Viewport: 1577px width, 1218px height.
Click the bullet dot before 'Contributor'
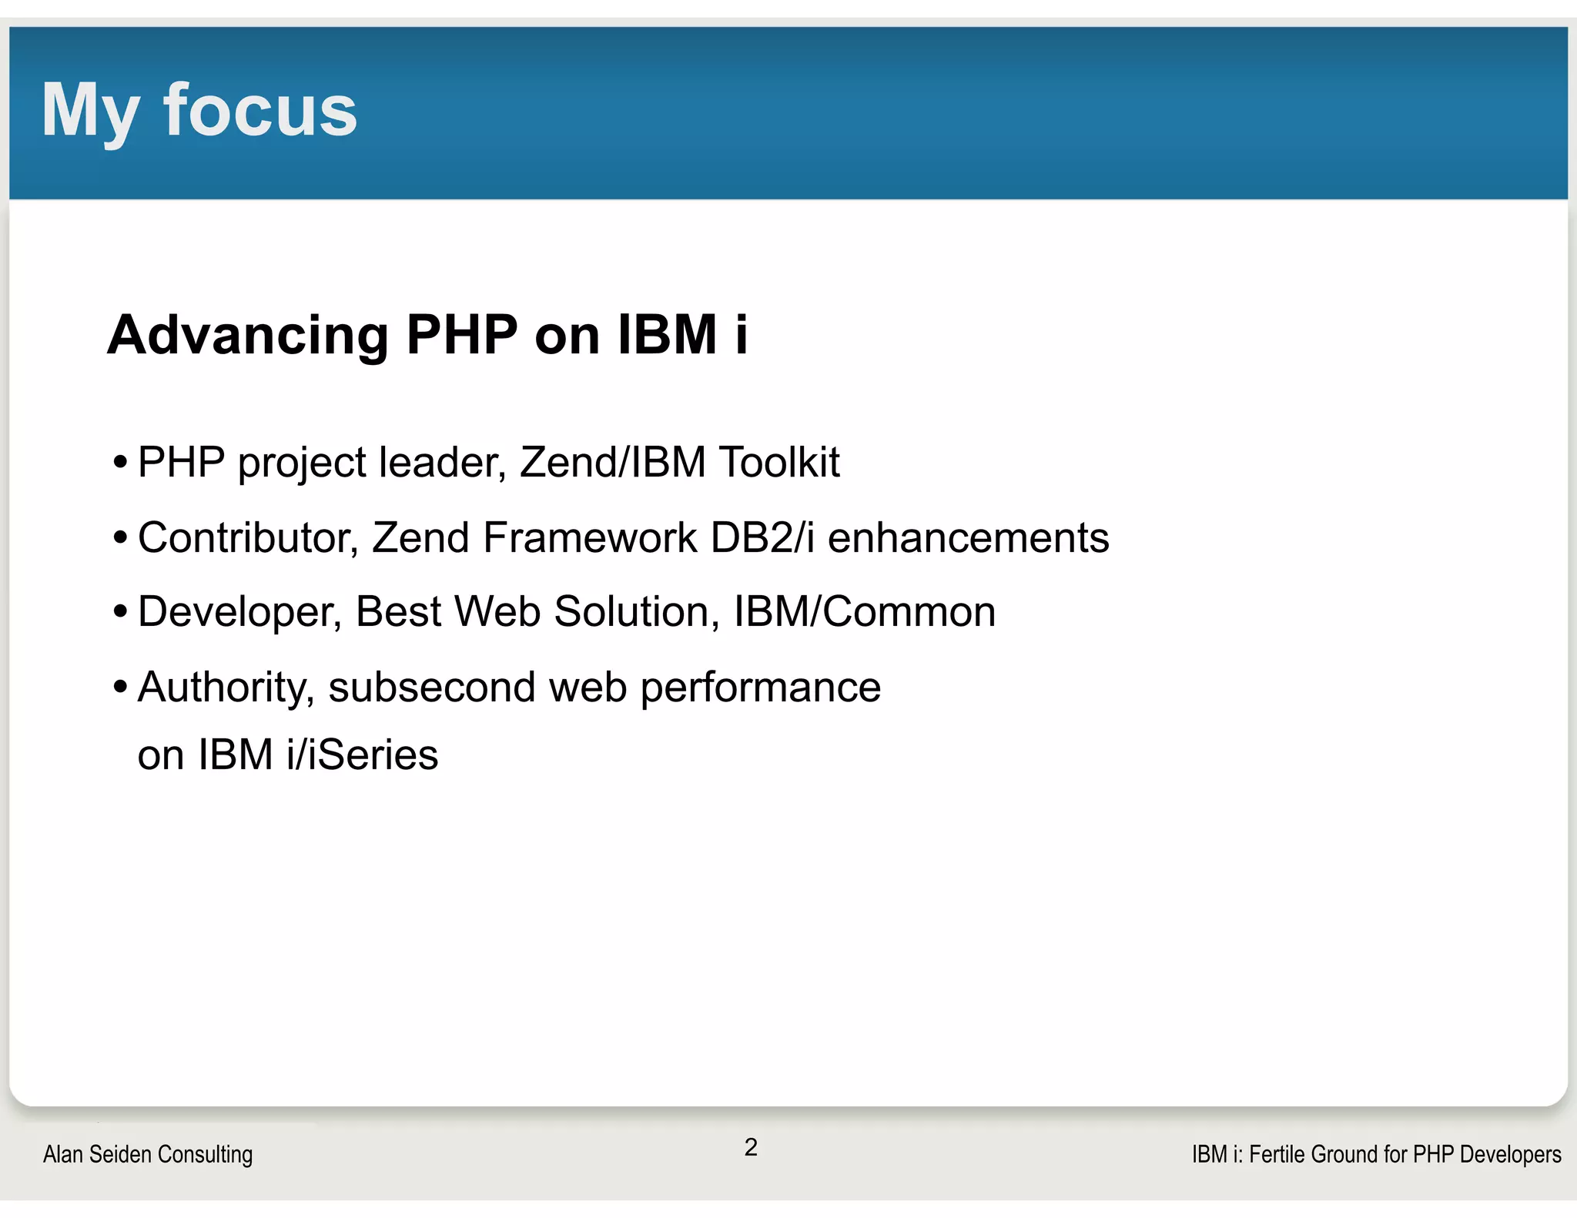click(x=119, y=538)
